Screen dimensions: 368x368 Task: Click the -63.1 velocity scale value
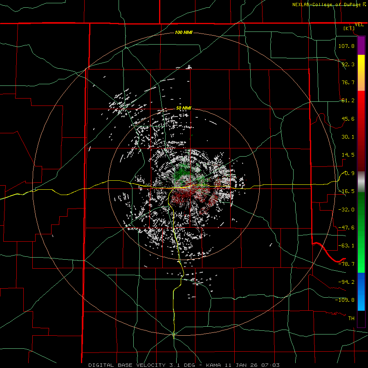click(346, 246)
